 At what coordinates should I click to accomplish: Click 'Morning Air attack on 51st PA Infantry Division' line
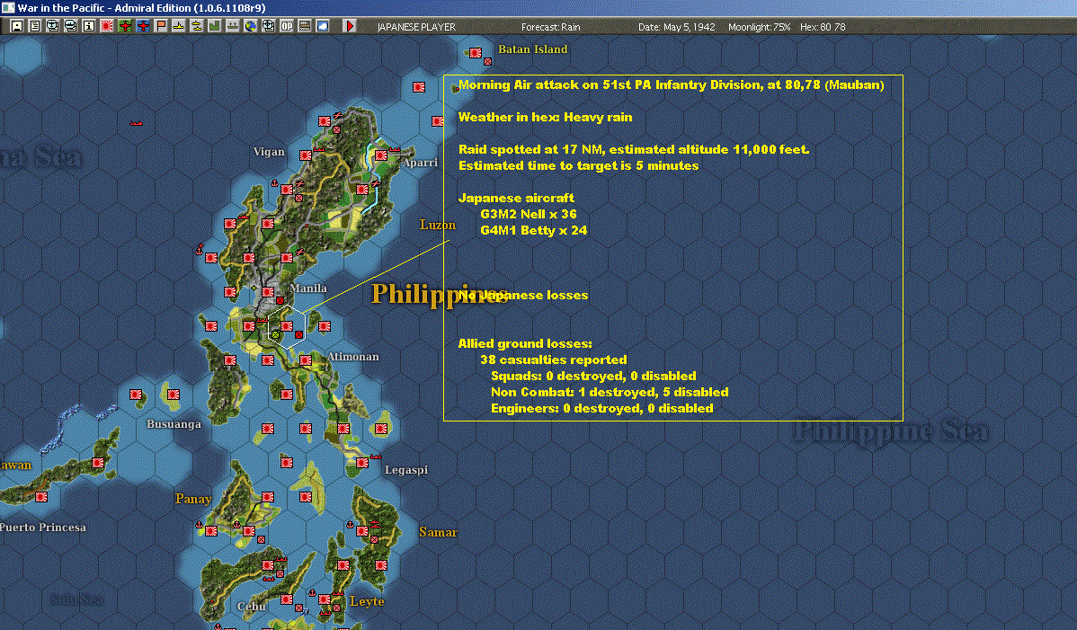pos(671,85)
